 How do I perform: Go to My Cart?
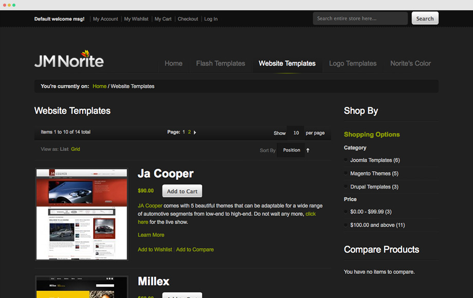pyautogui.click(x=163, y=19)
